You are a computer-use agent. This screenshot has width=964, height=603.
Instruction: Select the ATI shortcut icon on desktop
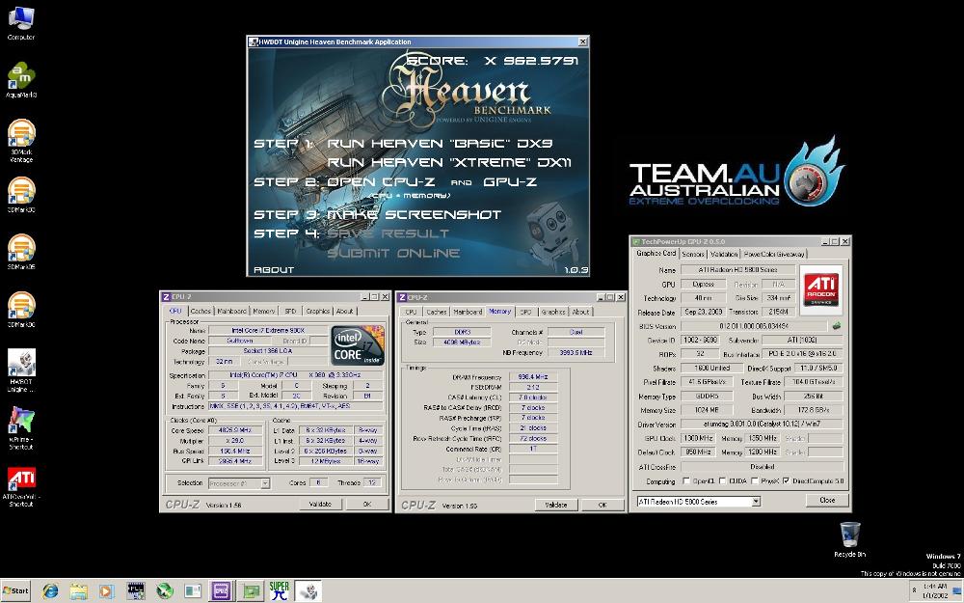coord(21,486)
